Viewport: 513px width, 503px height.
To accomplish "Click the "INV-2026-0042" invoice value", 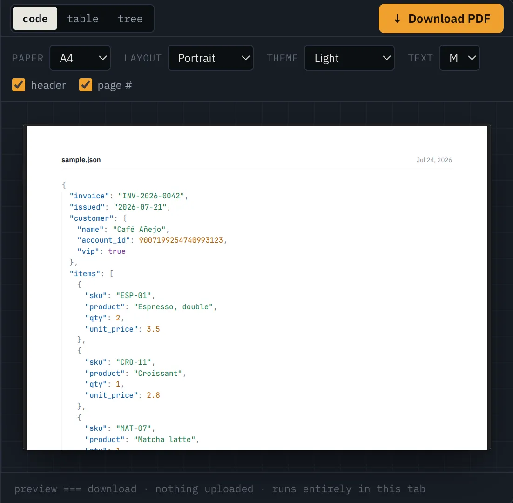I will point(151,196).
